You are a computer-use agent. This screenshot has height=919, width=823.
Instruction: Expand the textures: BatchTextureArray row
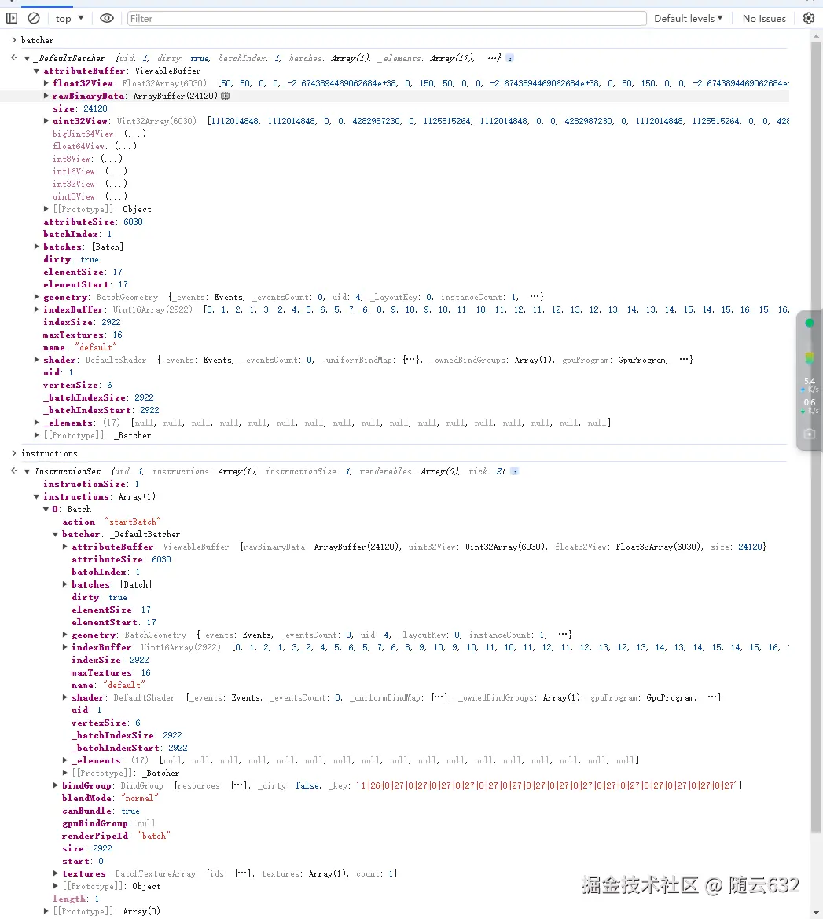click(x=55, y=873)
